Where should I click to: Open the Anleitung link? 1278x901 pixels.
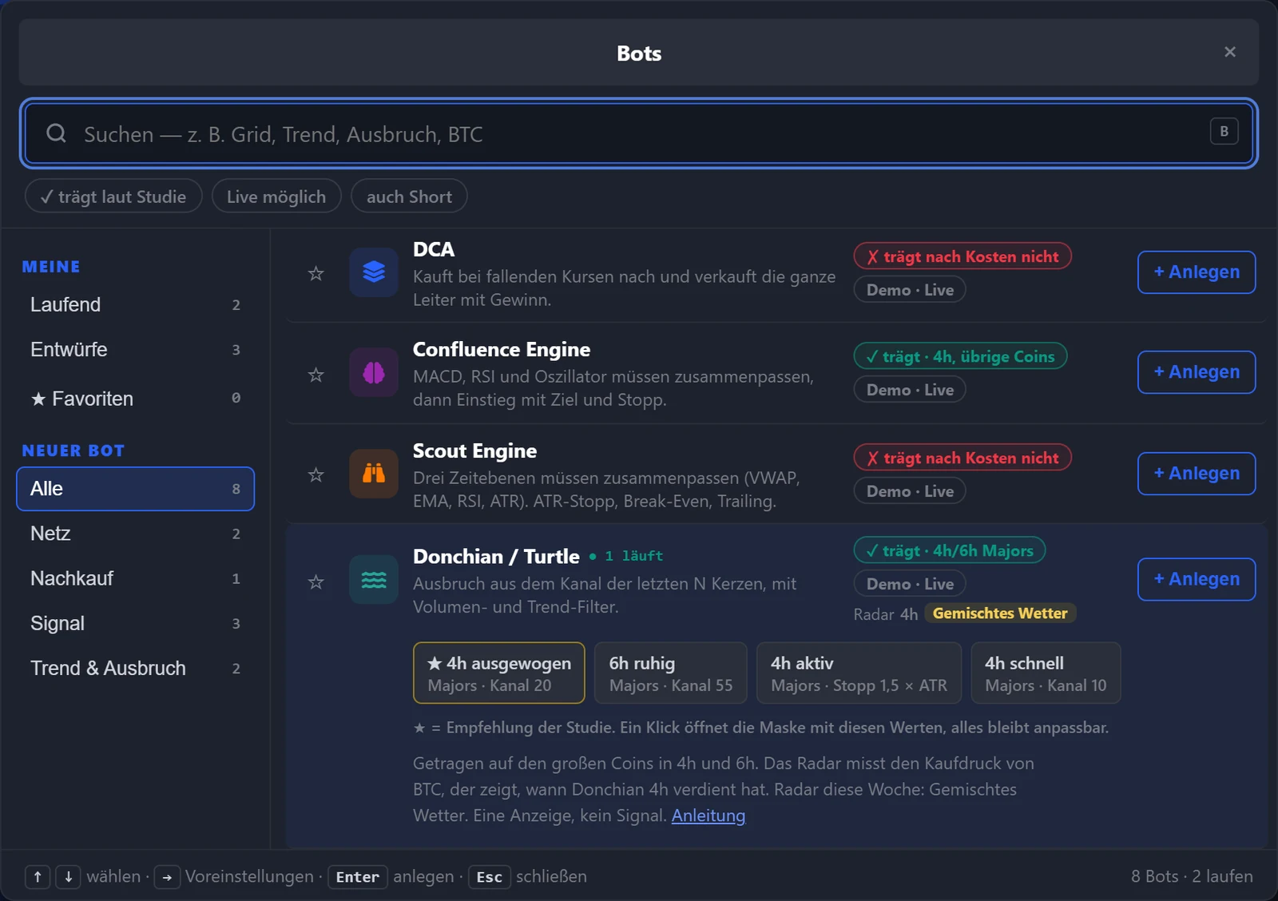click(708, 816)
